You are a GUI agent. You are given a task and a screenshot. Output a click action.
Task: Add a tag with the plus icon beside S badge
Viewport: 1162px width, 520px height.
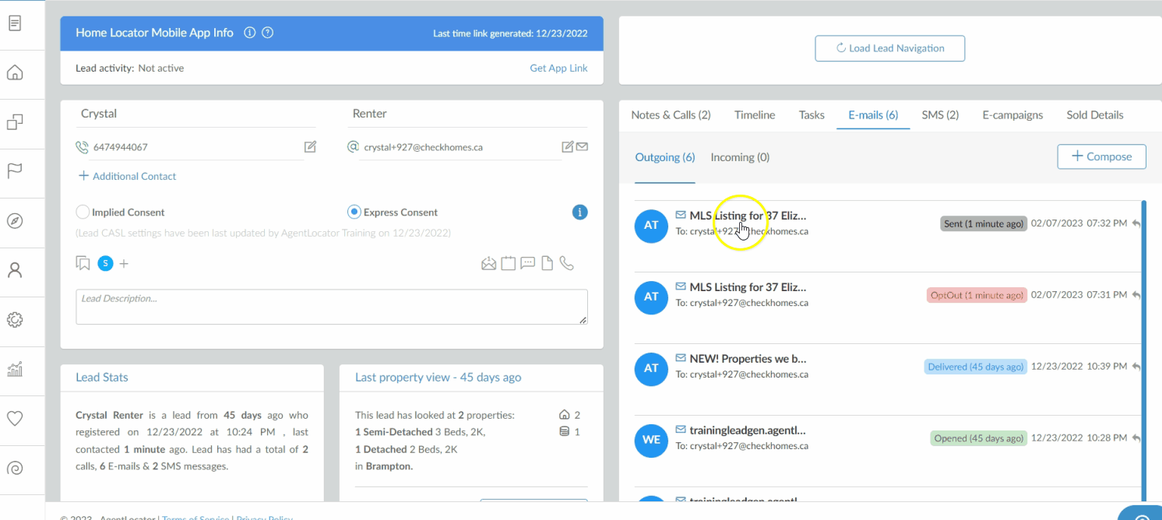(x=124, y=263)
